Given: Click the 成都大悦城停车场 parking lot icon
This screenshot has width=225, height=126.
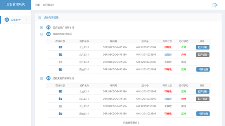Looking at the screenshot, I should pyautogui.click(x=49, y=34).
